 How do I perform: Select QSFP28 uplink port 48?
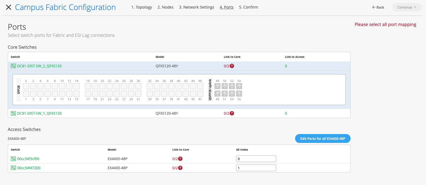coord(217,86)
